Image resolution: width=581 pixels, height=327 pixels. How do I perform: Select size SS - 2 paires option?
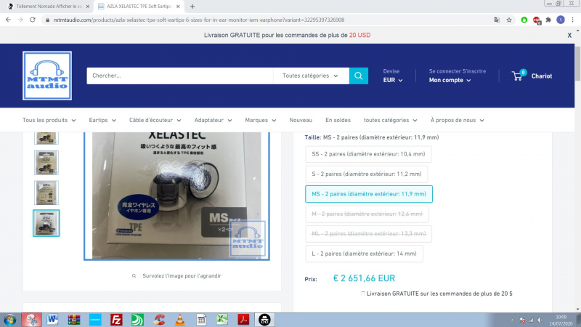click(x=368, y=154)
